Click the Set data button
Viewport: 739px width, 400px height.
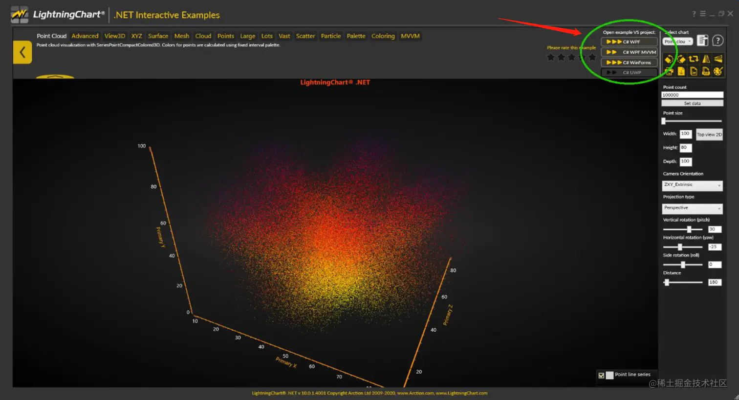pos(692,103)
